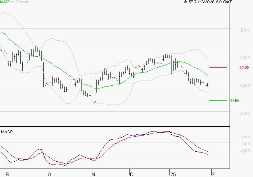Click the S month marker on time axis

tap(7, 174)
